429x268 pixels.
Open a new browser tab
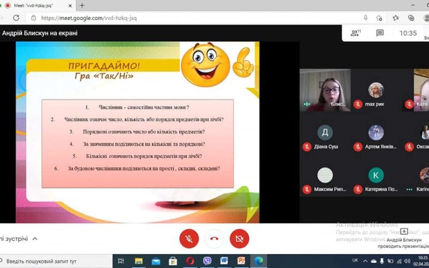click(82, 5)
